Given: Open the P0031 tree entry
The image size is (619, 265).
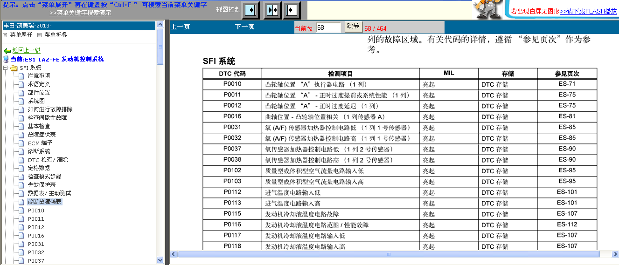Looking at the screenshot, I should [x=36, y=244].
